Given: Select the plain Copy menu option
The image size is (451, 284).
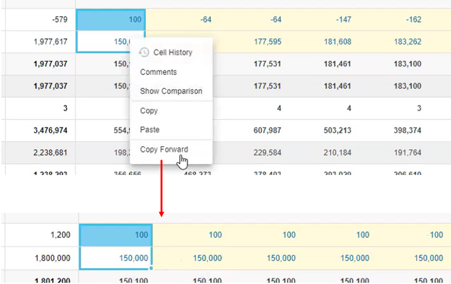Looking at the screenshot, I should point(148,111).
